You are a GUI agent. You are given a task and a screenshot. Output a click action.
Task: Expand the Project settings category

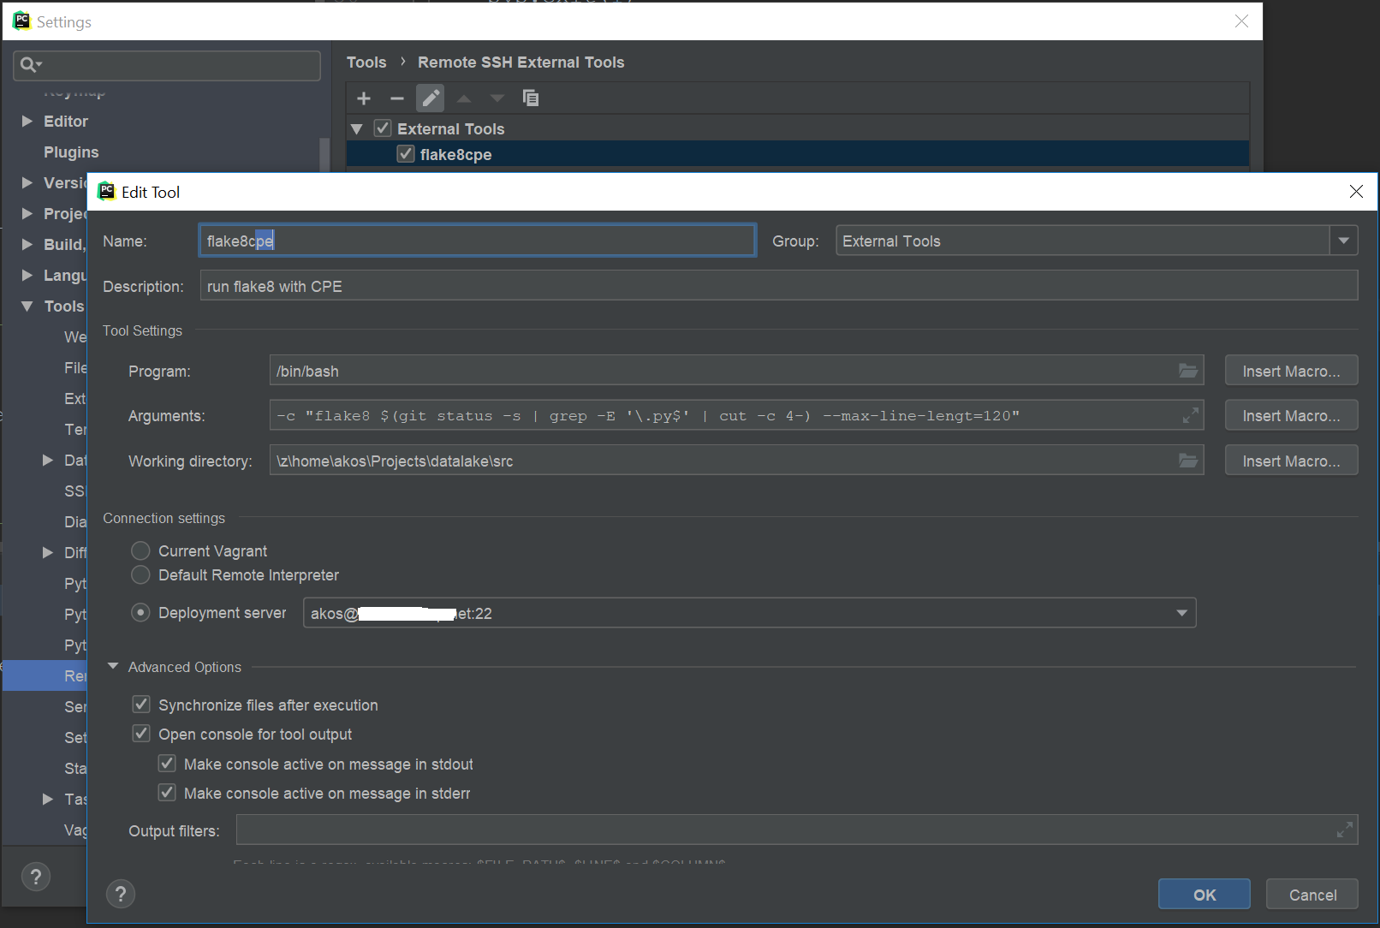click(x=27, y=214)
